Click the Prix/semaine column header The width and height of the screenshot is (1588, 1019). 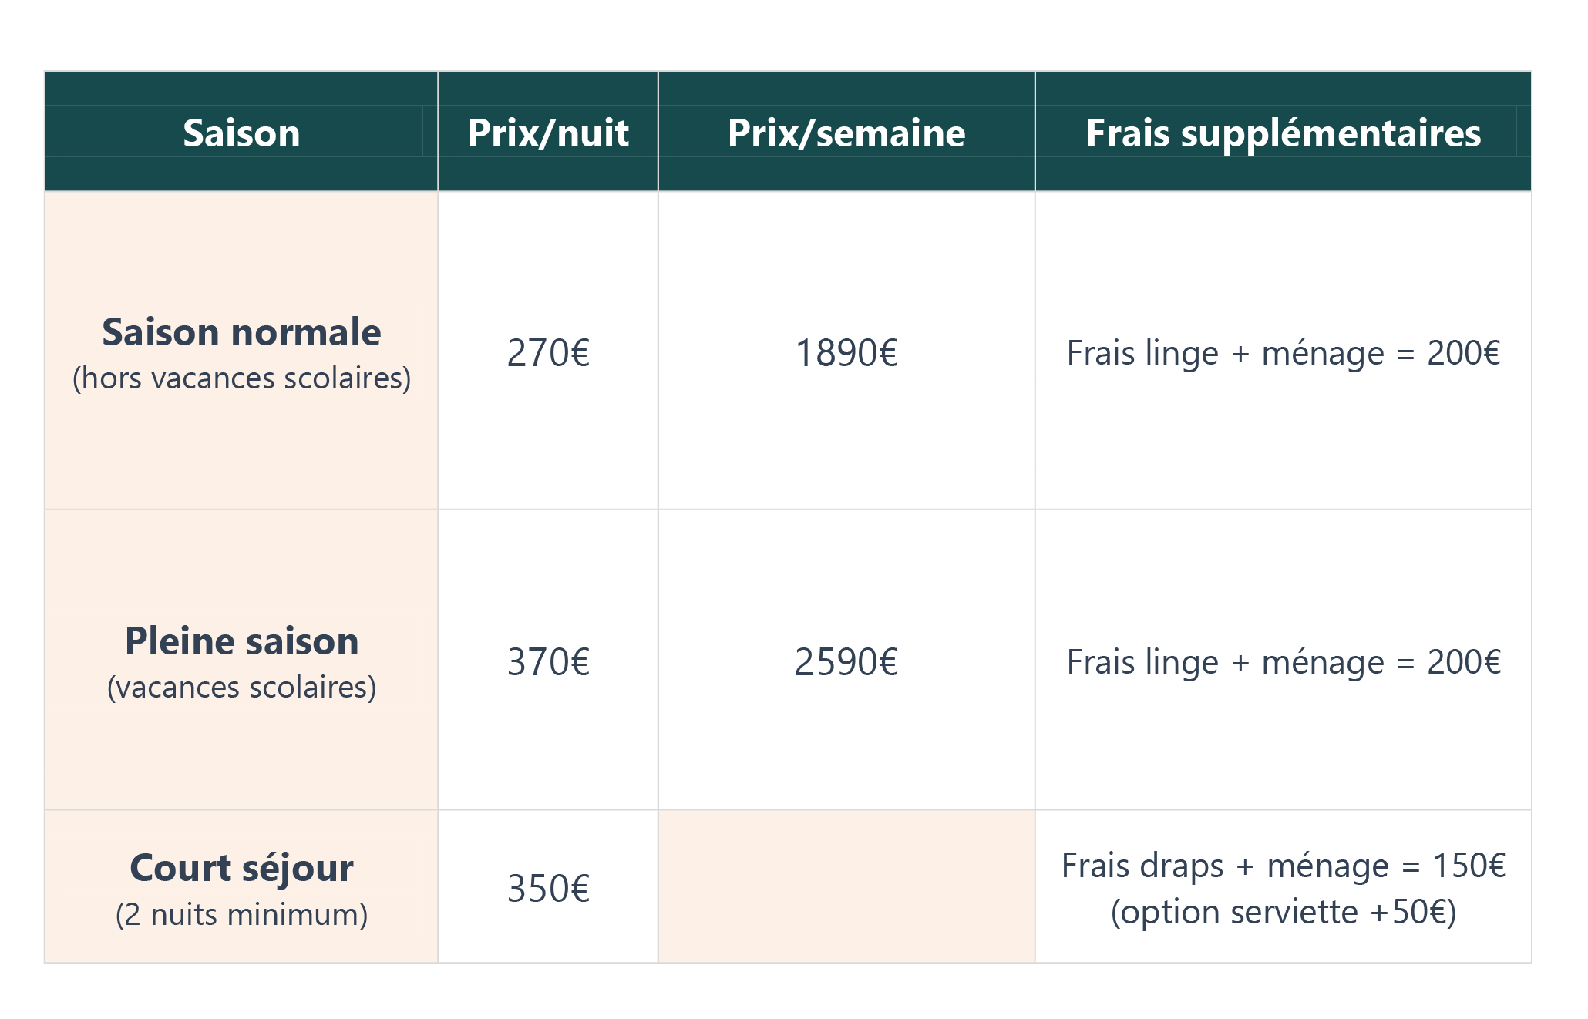click(846, 133)
